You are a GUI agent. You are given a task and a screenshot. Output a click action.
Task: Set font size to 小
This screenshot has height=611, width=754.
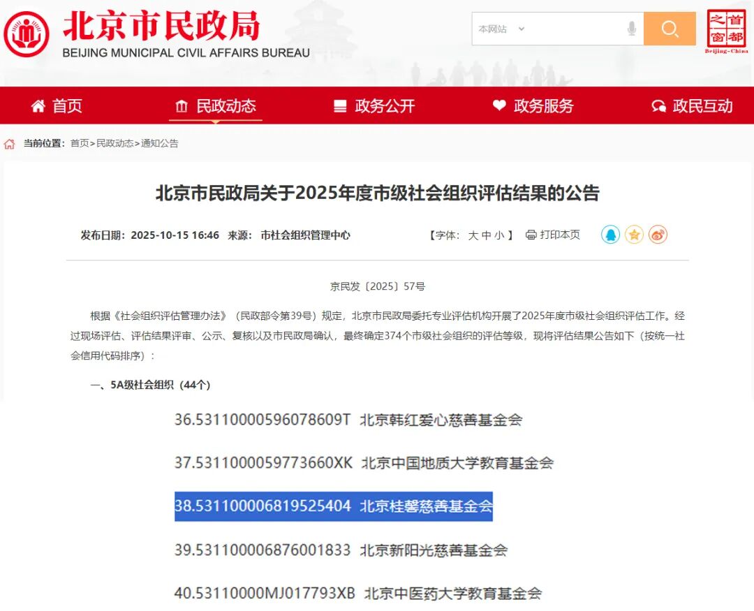point(501,235)
